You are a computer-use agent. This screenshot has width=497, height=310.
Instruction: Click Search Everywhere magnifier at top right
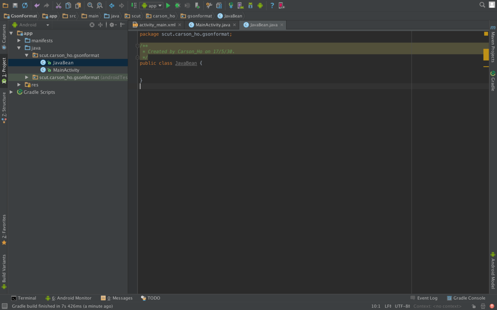click(x=482, y=5)
